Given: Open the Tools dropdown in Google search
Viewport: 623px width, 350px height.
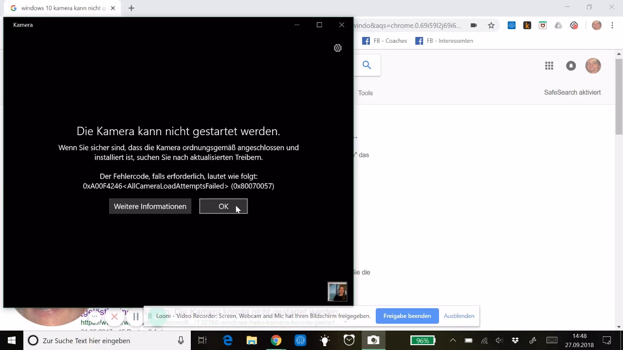Looking at the screenshot, I should (366, 93).
